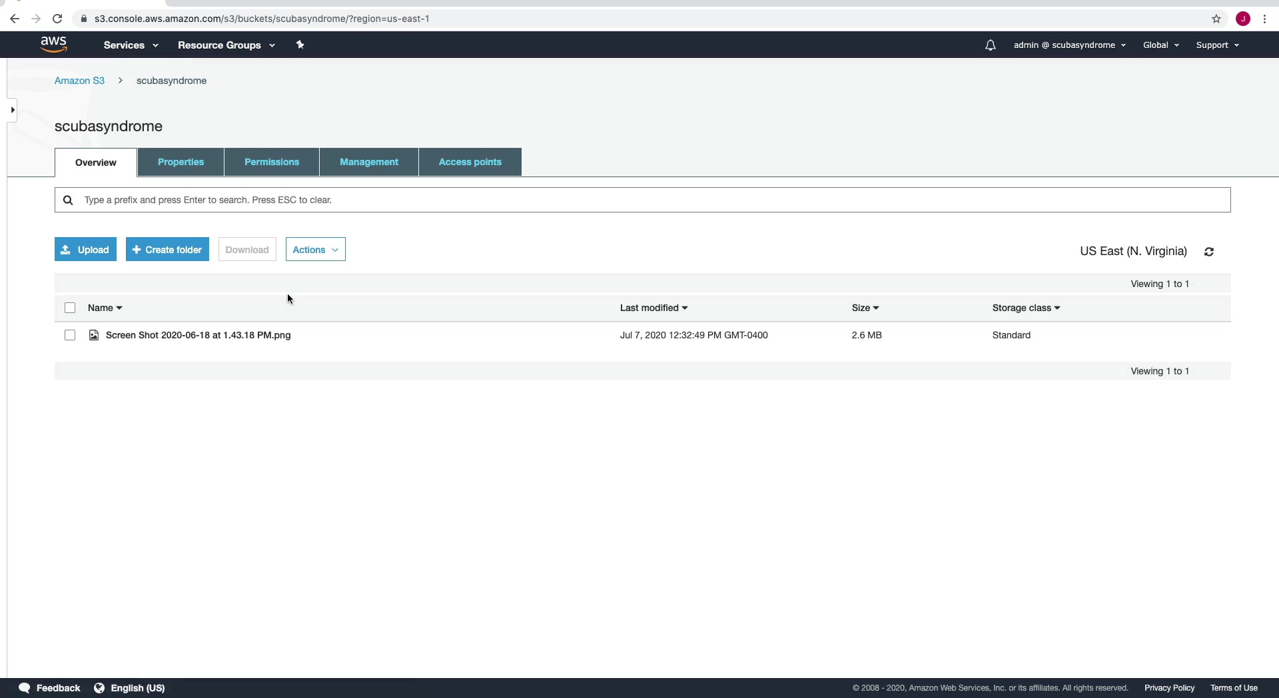Click the bottom Viewing 1 to 1 text

tap(1160, 371)
